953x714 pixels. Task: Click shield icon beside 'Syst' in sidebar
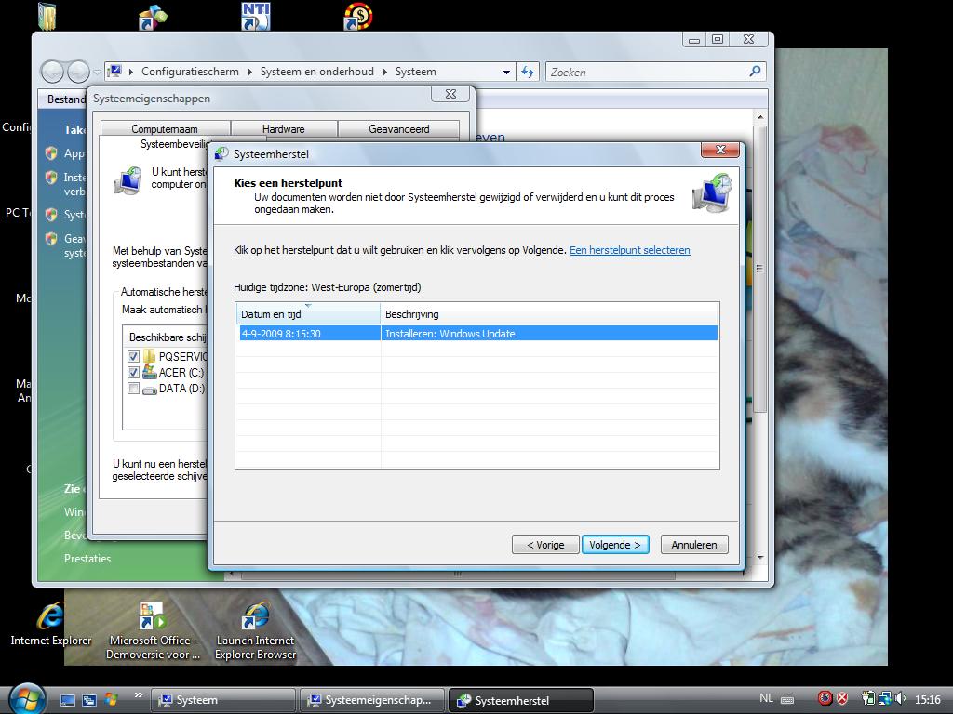(51, 215)
